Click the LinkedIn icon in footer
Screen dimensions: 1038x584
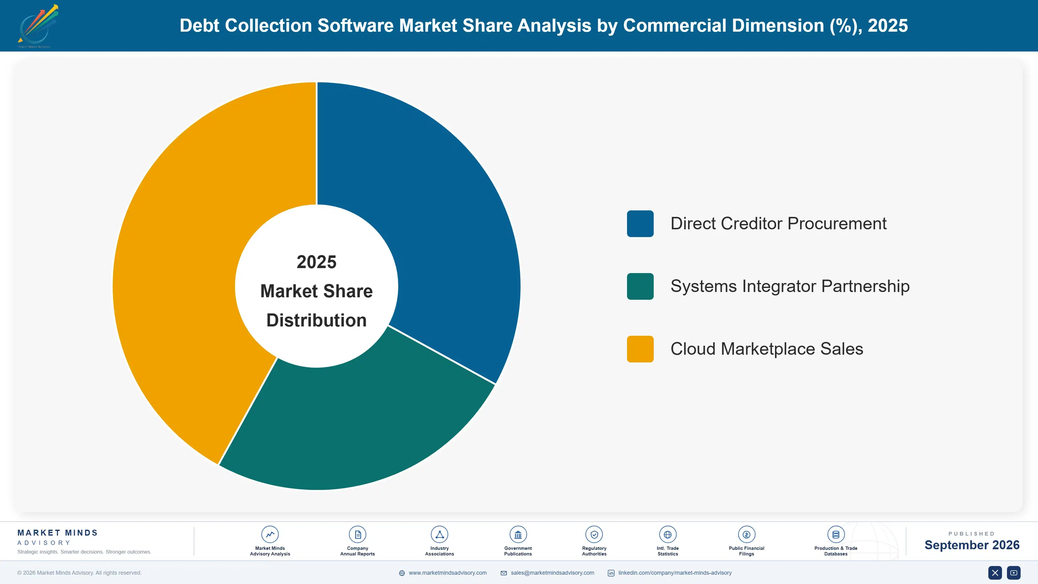point(611,573)
